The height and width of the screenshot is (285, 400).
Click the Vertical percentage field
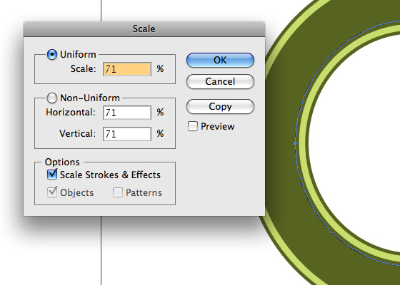point(127,134)
